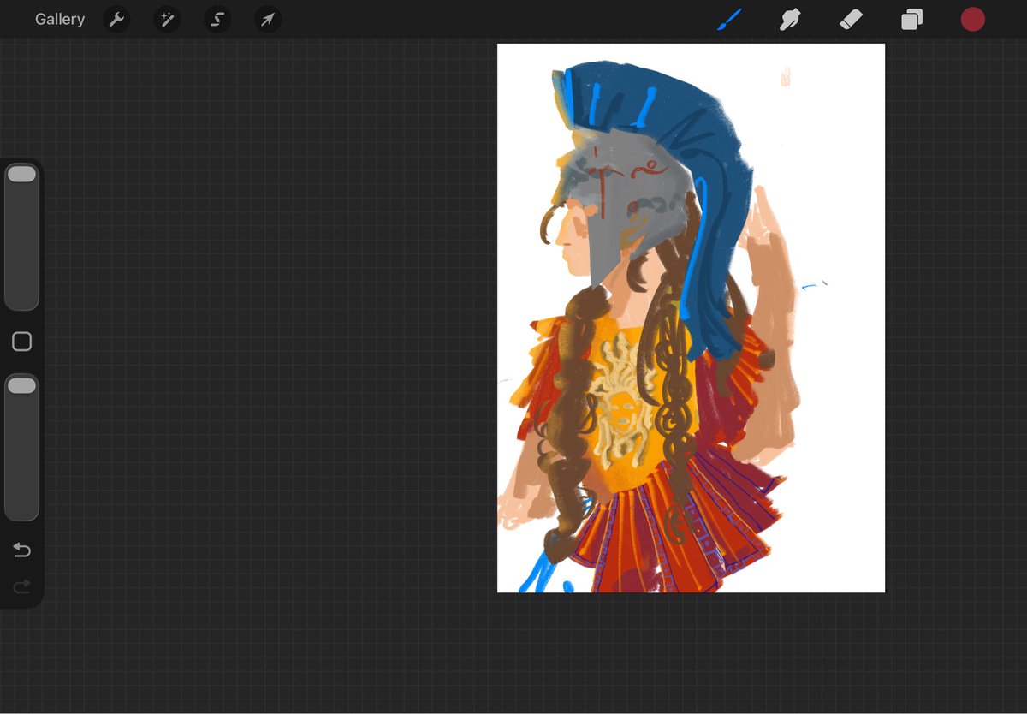This screenshot has height=714, width=1027.
Task: Activate the Selection S-ribbon tool
Action: 217,20
